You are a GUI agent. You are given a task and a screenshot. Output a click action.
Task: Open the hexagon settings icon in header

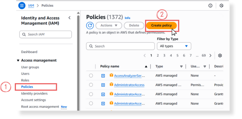(222, 6)
